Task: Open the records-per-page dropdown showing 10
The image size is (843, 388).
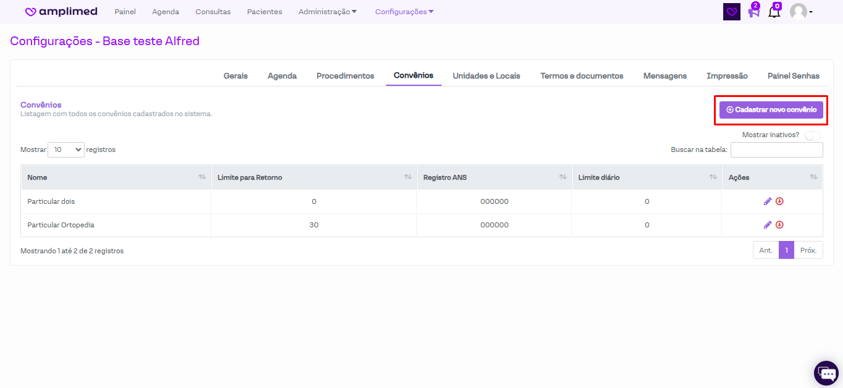Action: [x=66, y=150]
